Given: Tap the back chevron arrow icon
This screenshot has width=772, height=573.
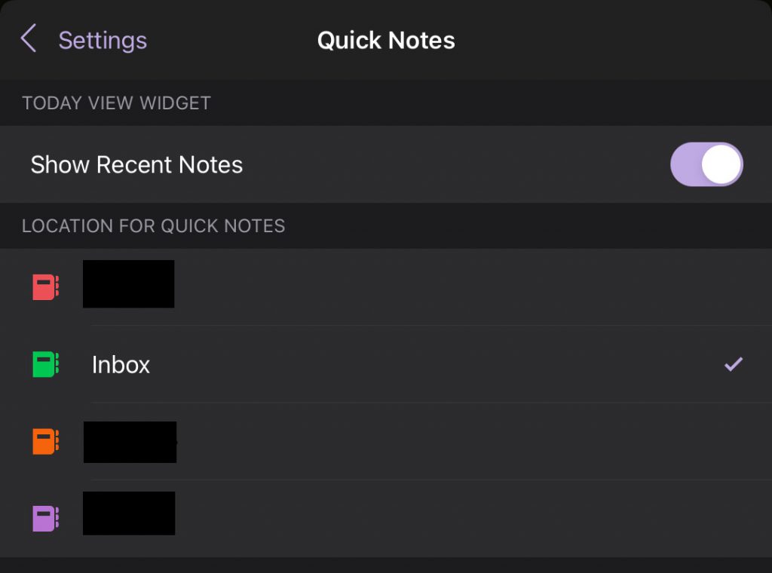Looking at the screenshot, I should 29,38.
